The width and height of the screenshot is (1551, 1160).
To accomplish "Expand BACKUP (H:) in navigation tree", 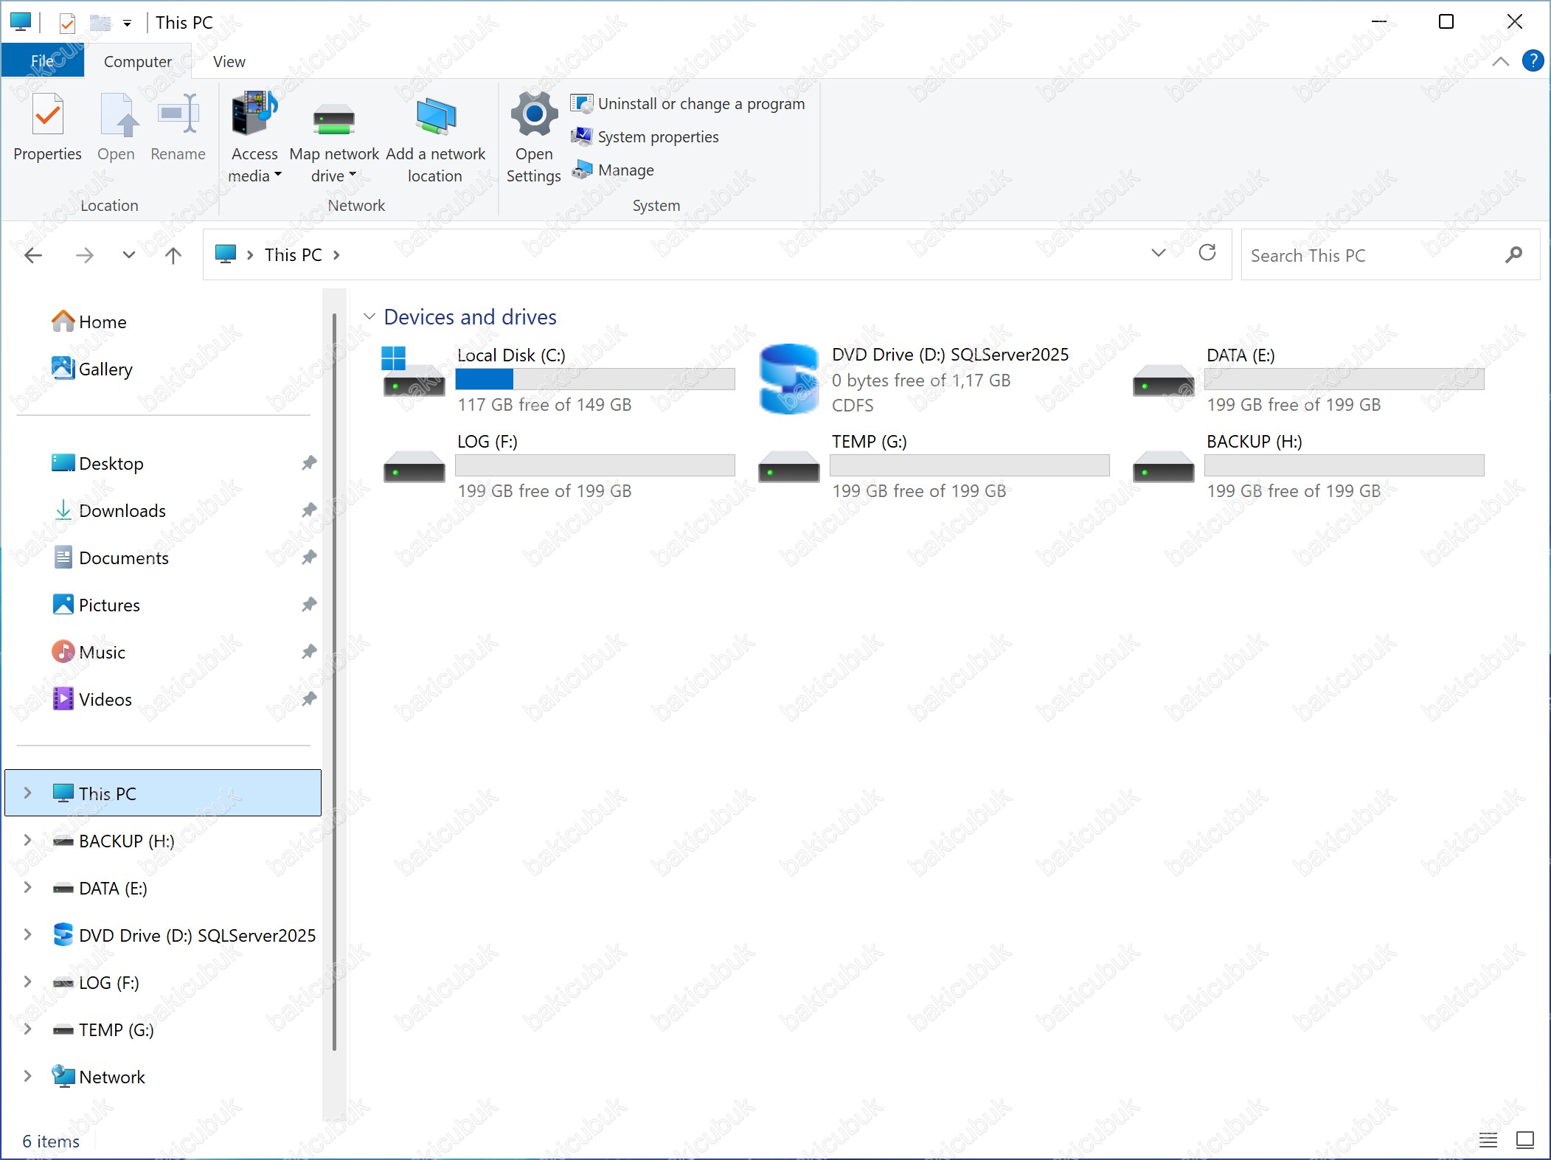I will pos(27,841).
